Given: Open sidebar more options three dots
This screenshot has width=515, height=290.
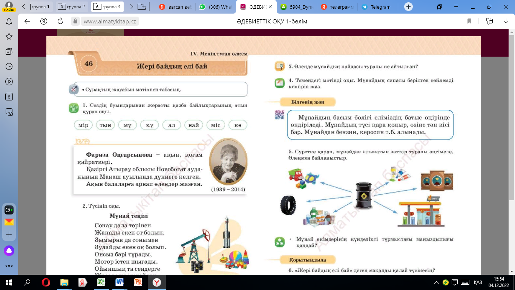Looking at the screenshot, I should point(9,266).
